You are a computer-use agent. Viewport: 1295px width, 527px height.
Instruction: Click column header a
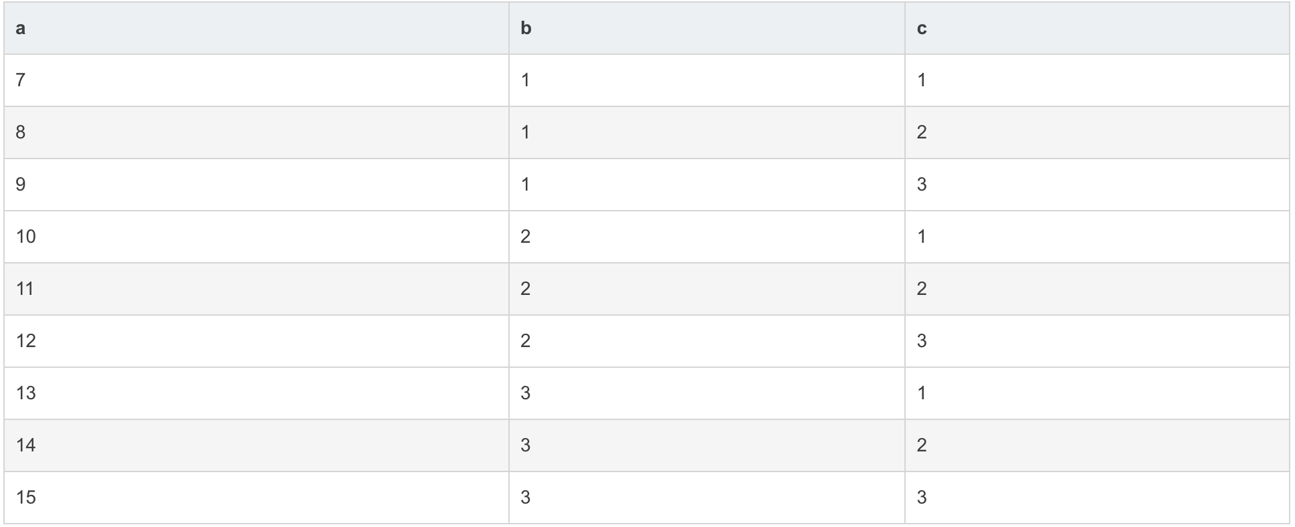[256, 28]
